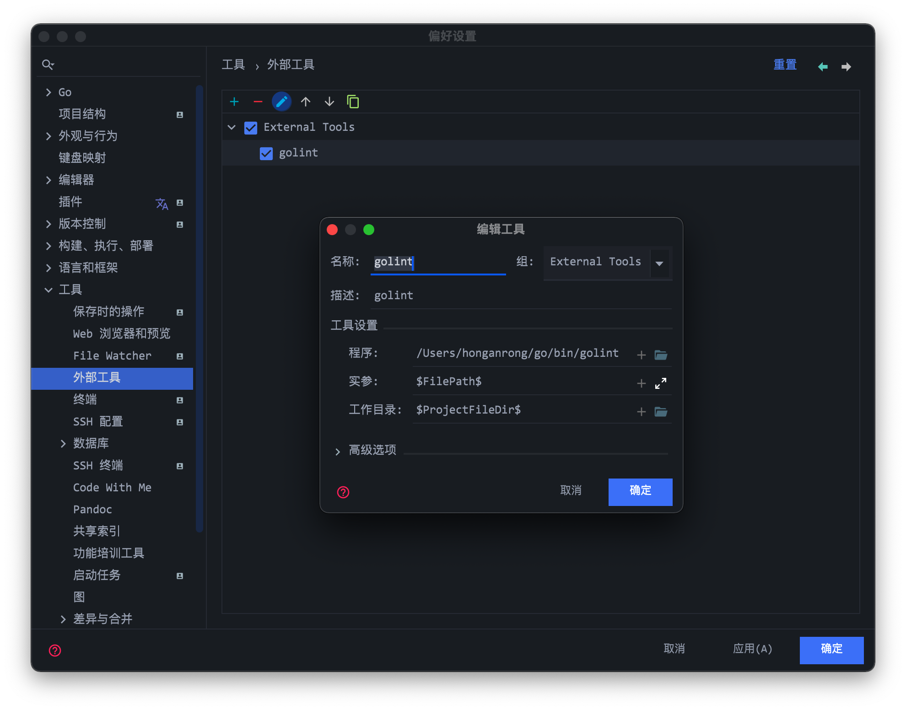Click the 实参 arguments text field
906x710 pixels.
click(x=517, y=382)
